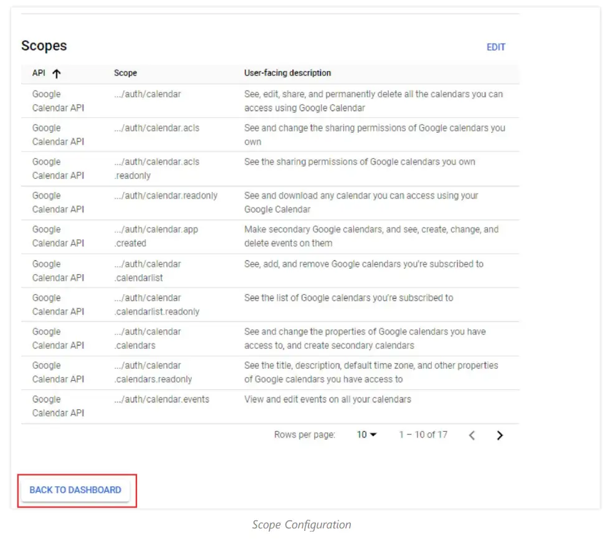
Task: Click the '1 – 10 of 17' pagination text
Action: tap(423, 434)
